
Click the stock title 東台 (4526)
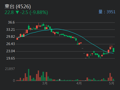(x=18, y=6)
